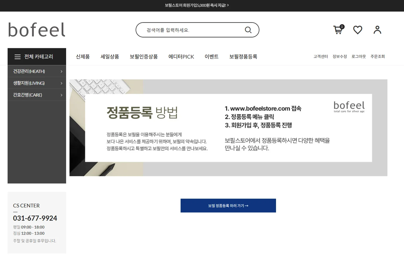
Task: Open the 에디터PICK menu
Action: click(181, 57)
